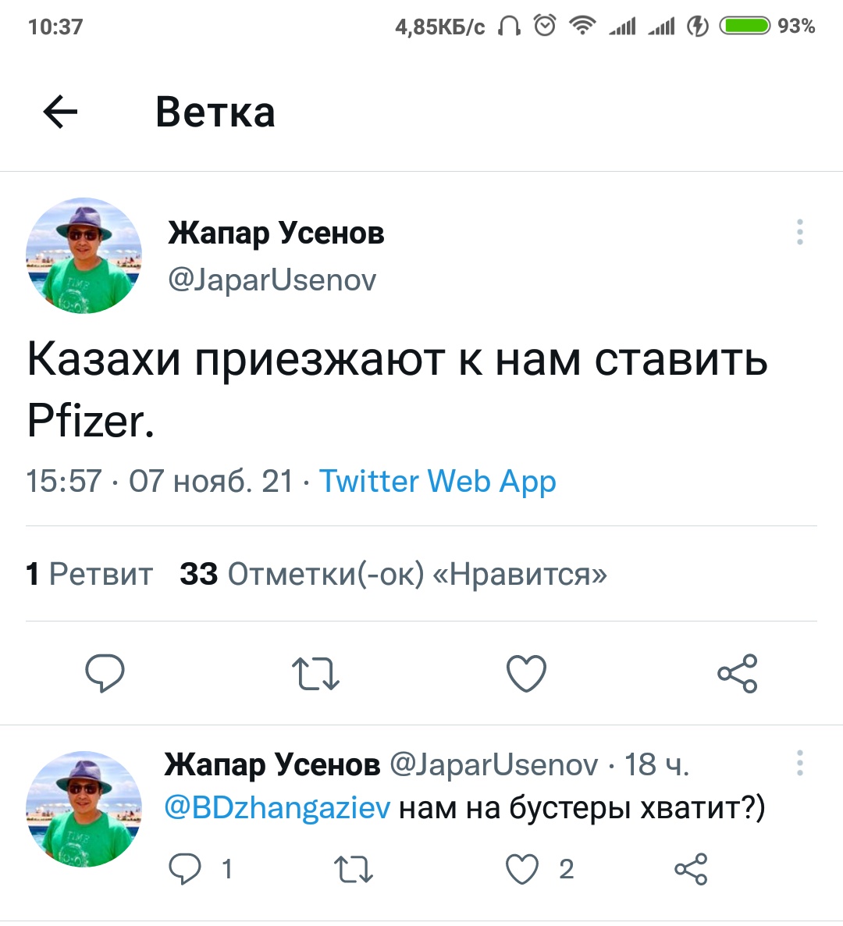Open main tweet author profile picture
This screenshot has height=926, width=843.
[x=84, y=255]
